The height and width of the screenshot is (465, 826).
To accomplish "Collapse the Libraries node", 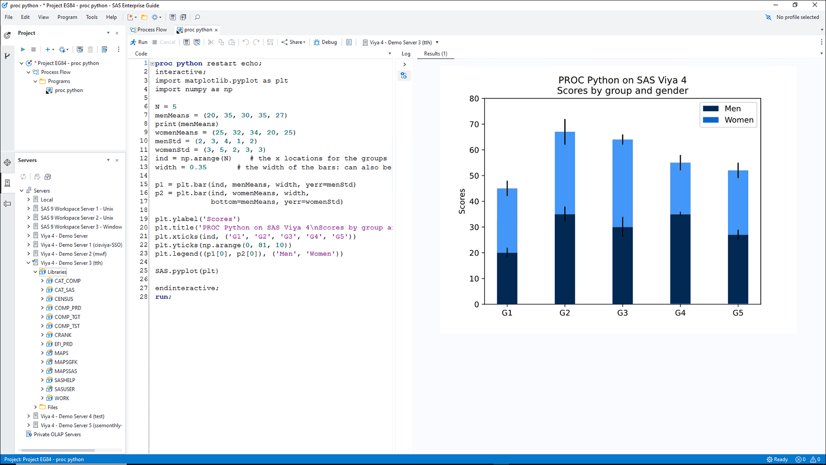I will click(35, 272).
